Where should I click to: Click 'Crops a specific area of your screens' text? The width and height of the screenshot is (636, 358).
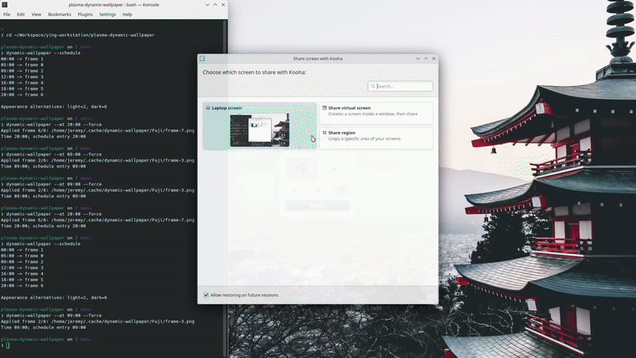[x=364, y=138]
